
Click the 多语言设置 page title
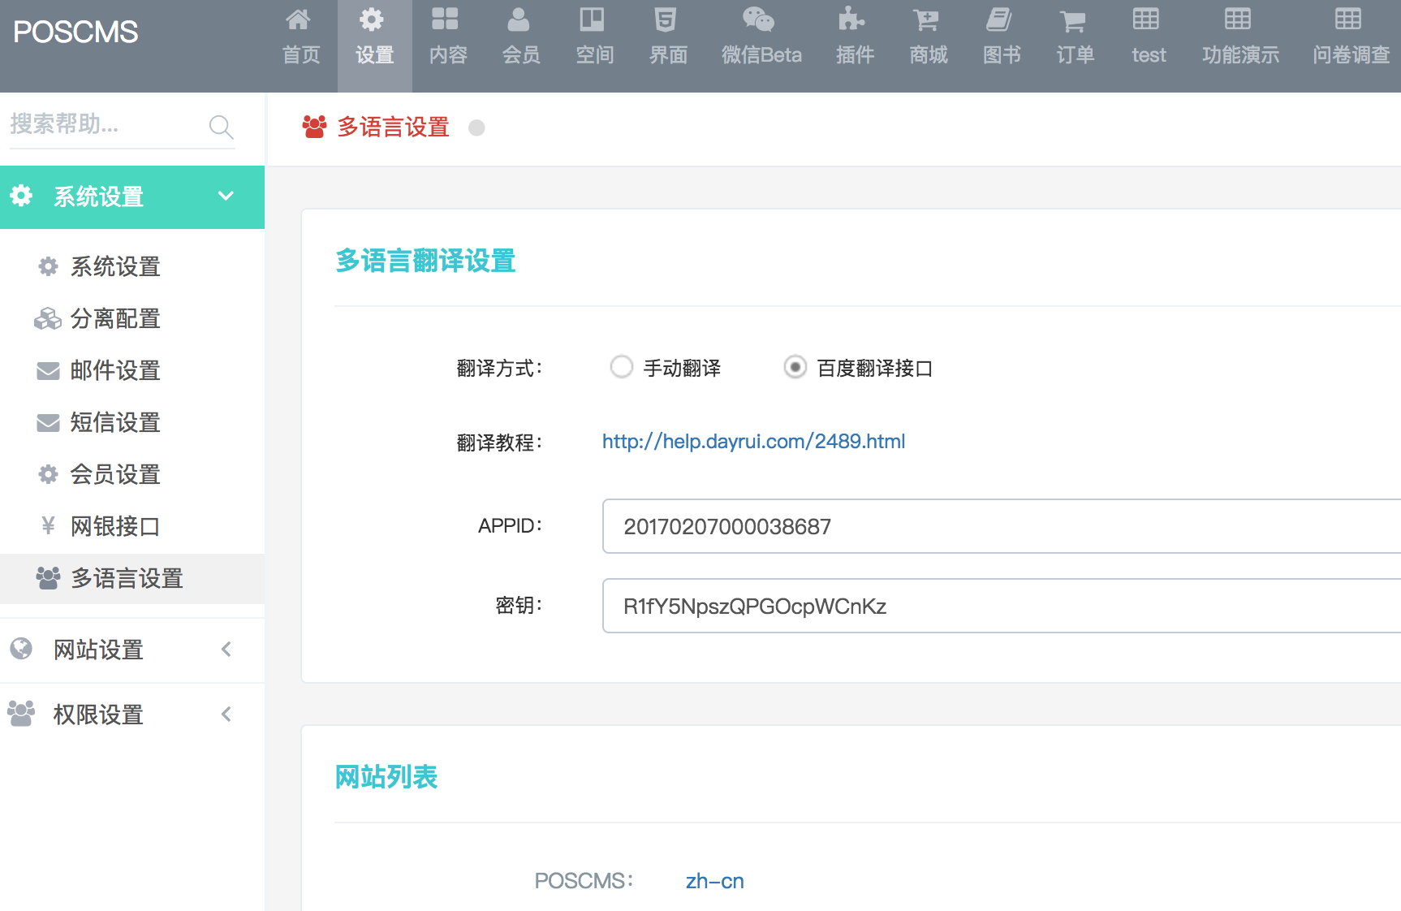pos(393,127)
